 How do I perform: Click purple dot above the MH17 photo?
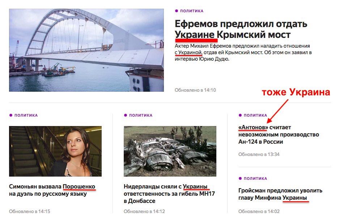126,115
